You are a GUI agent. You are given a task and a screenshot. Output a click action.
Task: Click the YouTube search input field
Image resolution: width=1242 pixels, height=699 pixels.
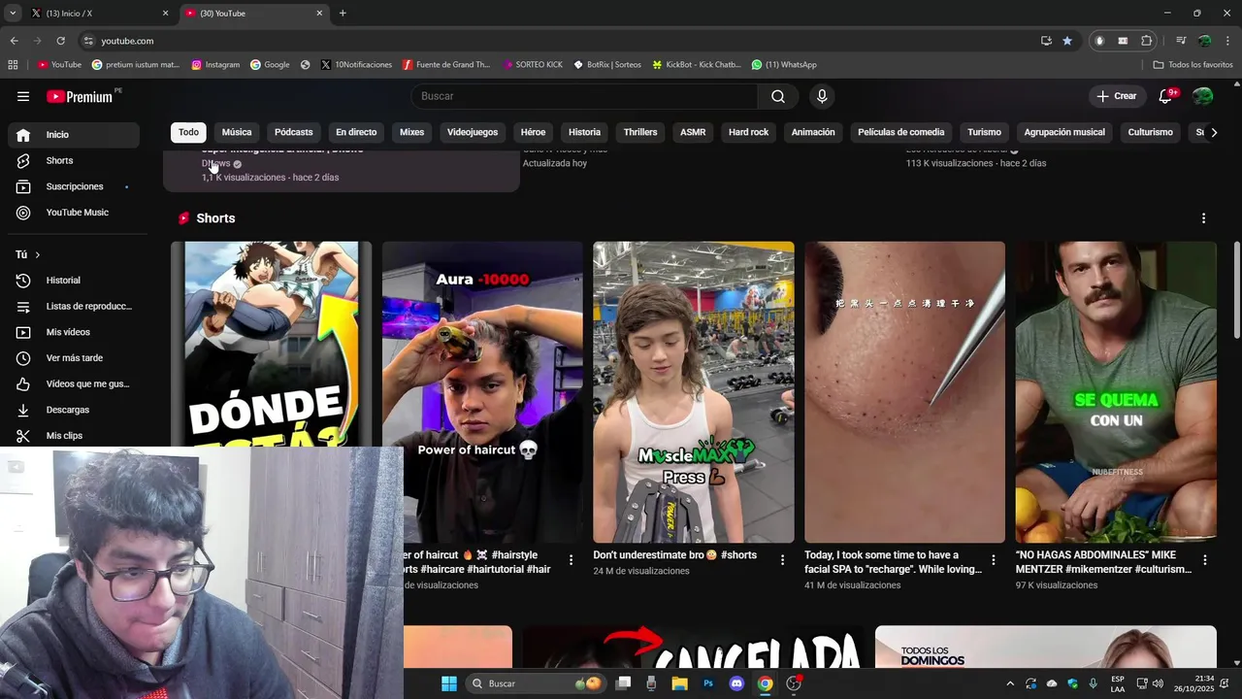585,96
